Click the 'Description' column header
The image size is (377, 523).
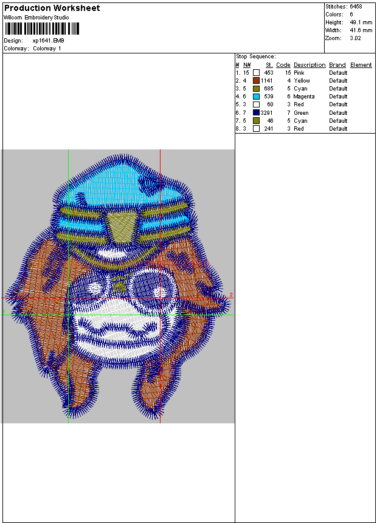310,65
